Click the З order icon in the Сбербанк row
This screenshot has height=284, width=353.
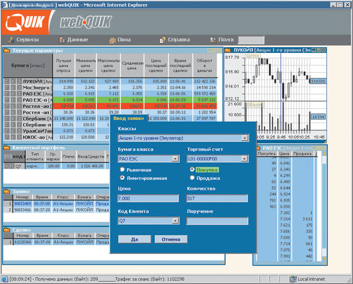point(19,118)
